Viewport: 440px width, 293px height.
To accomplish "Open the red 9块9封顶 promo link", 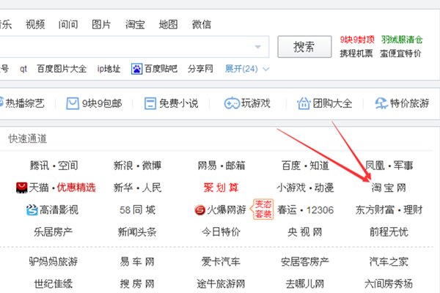I will tap(357, 40).
